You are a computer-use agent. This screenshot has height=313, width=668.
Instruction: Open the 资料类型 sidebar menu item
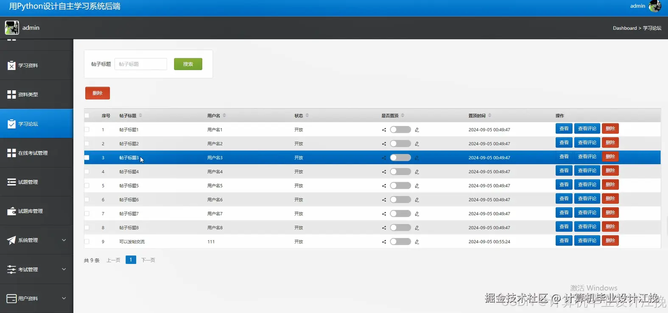(36, 94)
